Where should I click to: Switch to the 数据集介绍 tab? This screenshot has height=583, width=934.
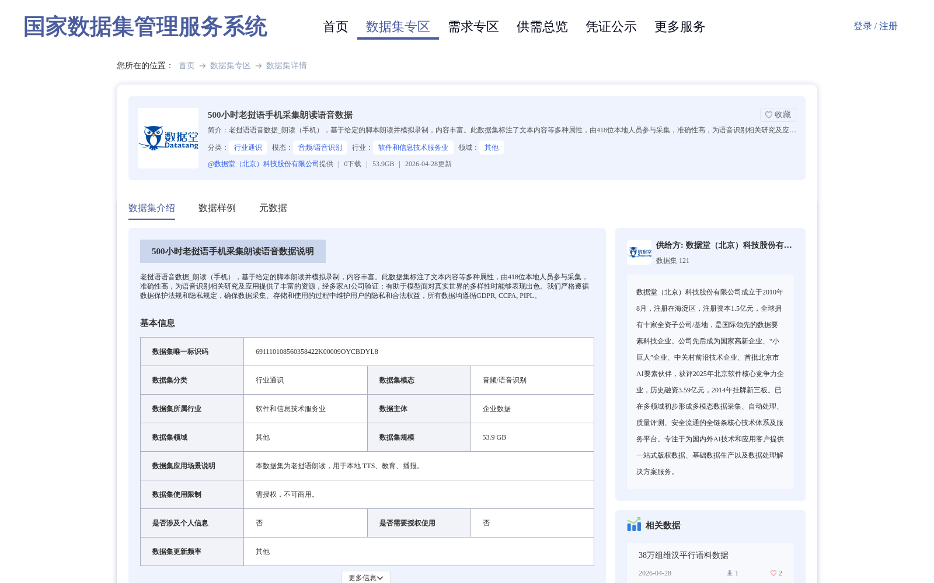[152, 208]
